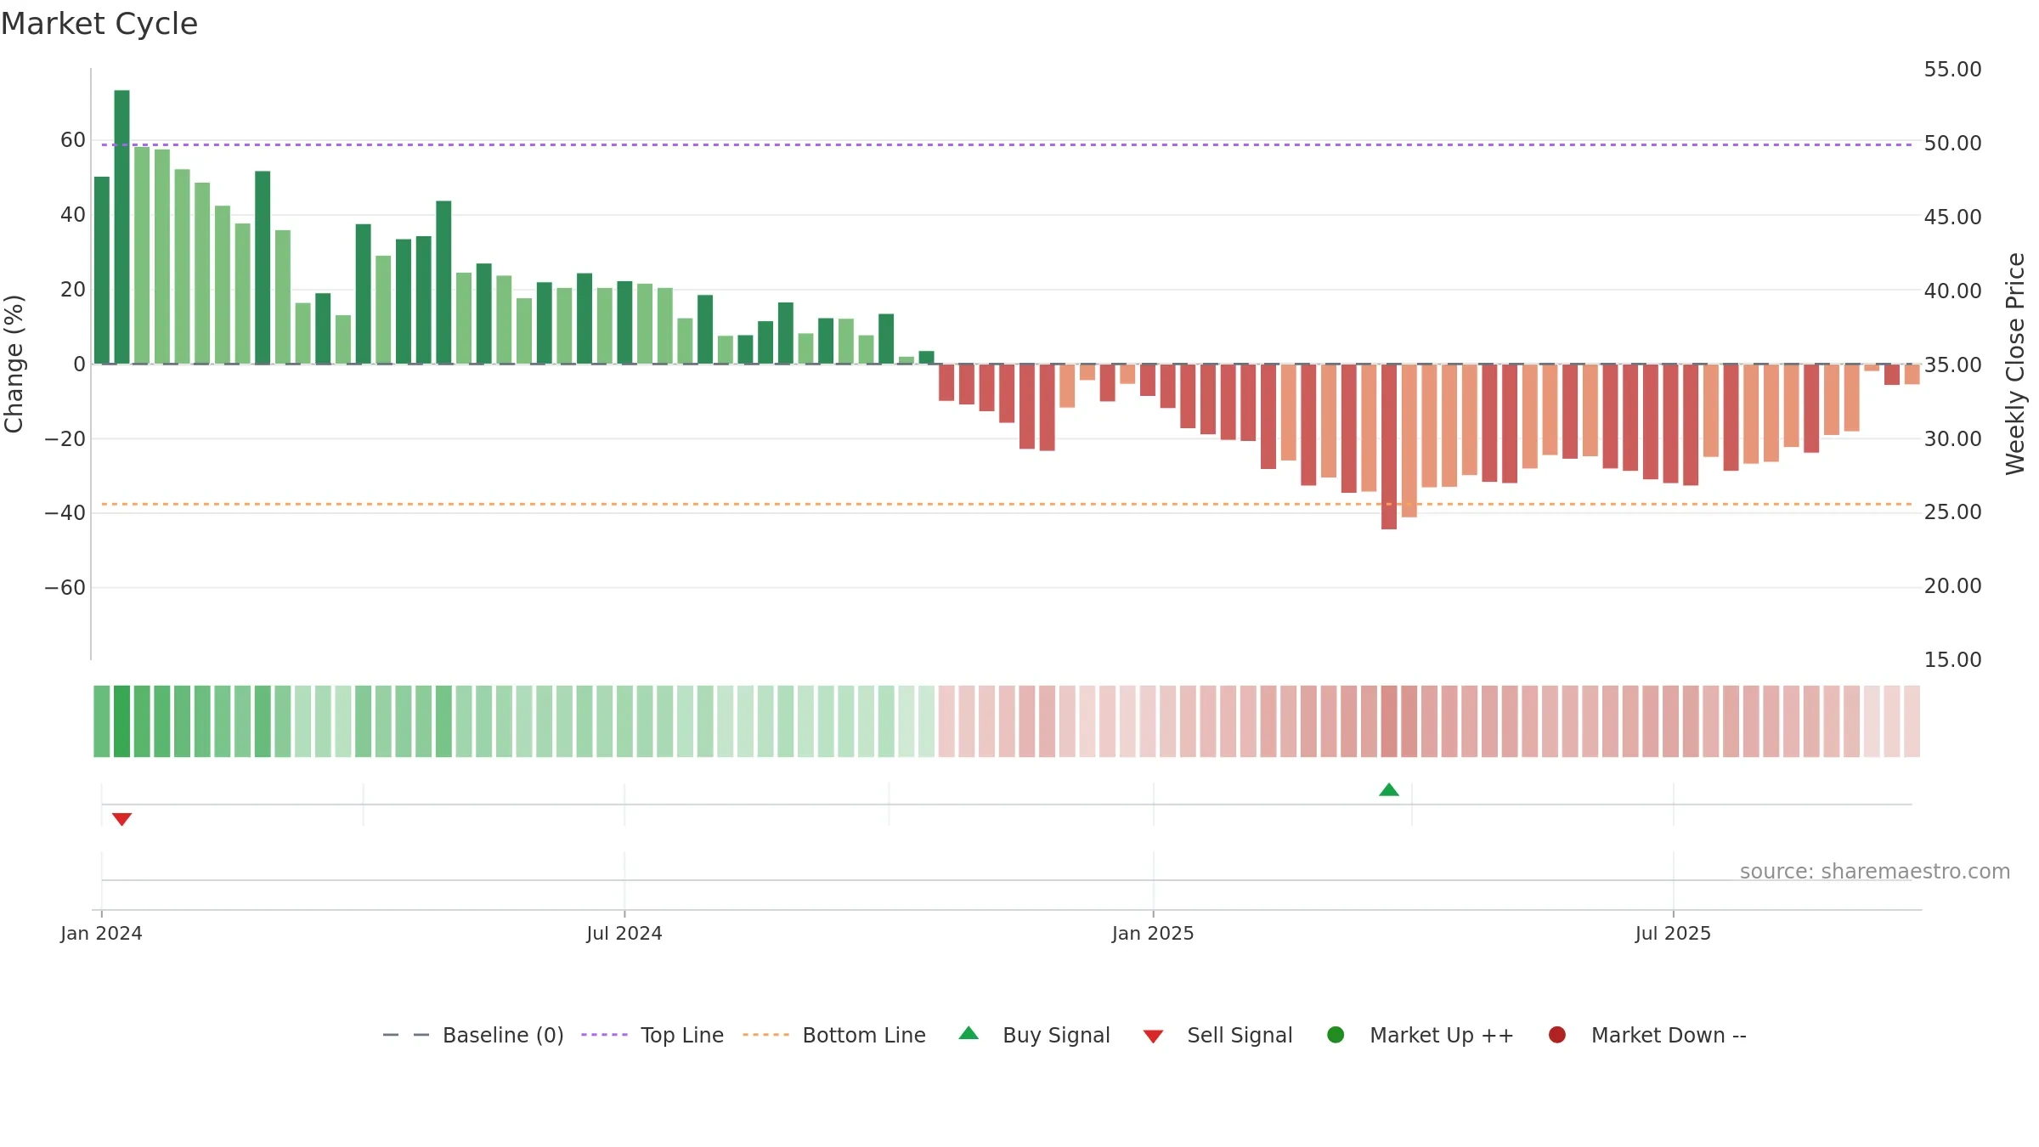The height and width of the screenshot is (1147, 2039).
Task: Click the deepest red bar crossing the bottom line
Action: click(1389, 447)
